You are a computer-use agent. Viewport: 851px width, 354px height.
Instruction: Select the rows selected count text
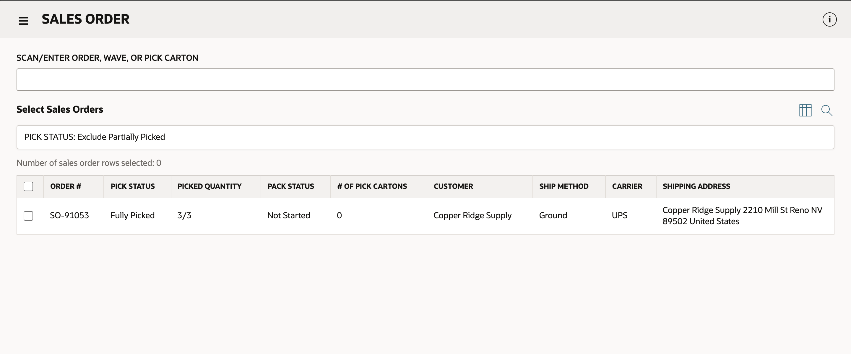[89, 163]
